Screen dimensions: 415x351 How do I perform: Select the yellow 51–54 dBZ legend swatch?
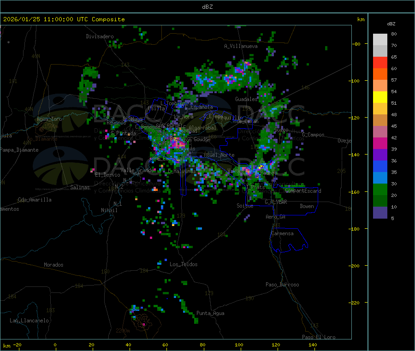click(380, 97)
